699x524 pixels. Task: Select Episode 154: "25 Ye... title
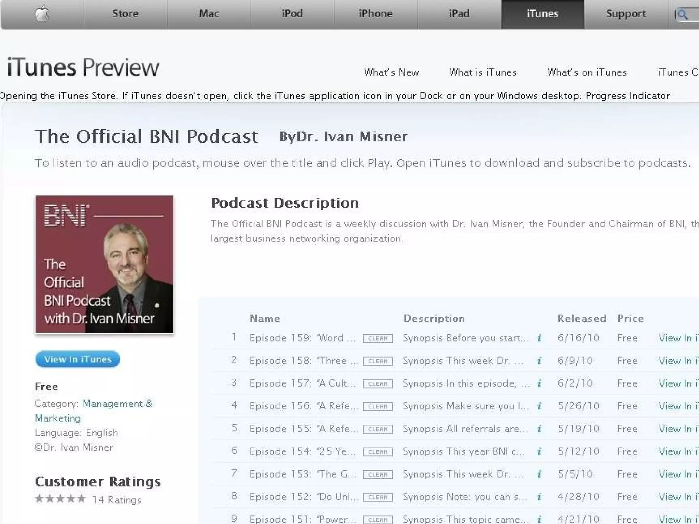coord(303,451)
